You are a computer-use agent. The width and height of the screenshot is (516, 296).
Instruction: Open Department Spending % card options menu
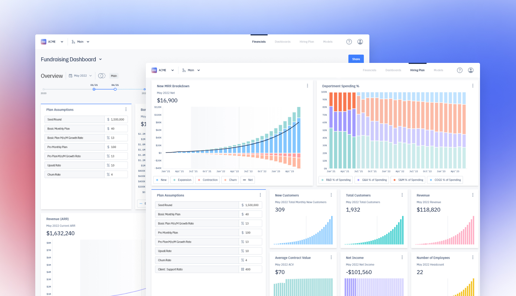click(473, 86)
